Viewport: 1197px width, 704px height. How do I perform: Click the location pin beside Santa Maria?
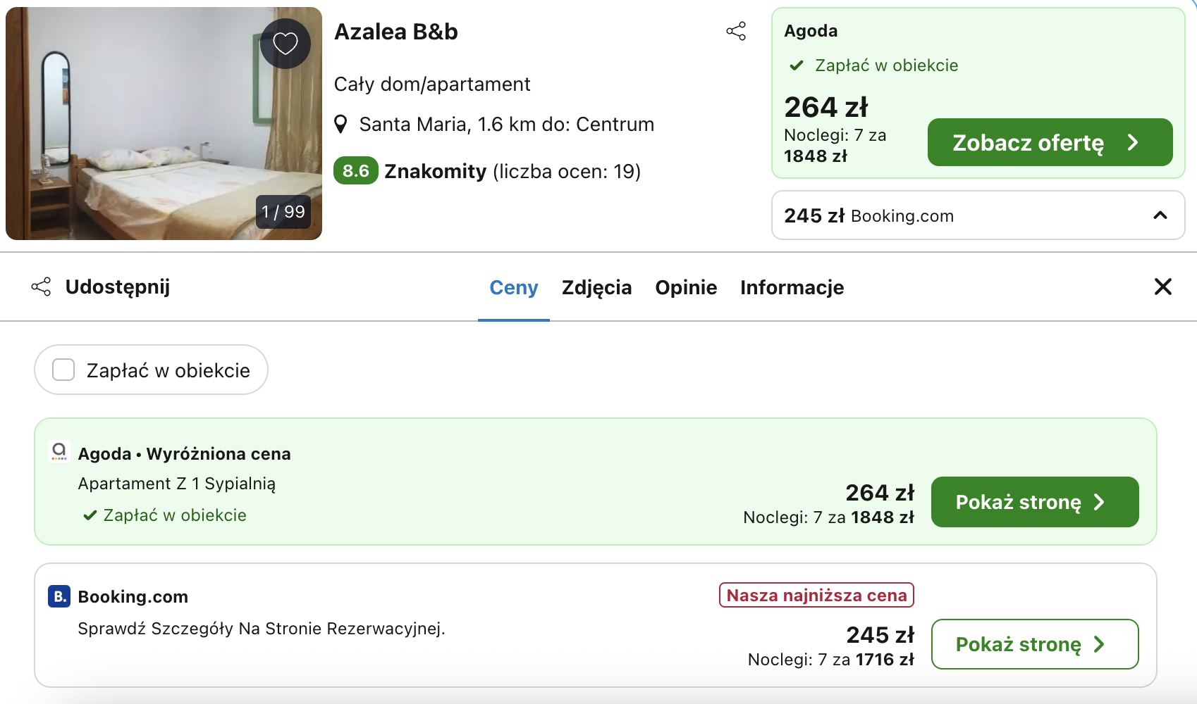click(x=341, y=123)
